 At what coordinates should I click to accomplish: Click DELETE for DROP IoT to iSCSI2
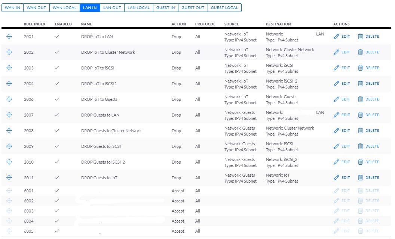click(372, 84)
